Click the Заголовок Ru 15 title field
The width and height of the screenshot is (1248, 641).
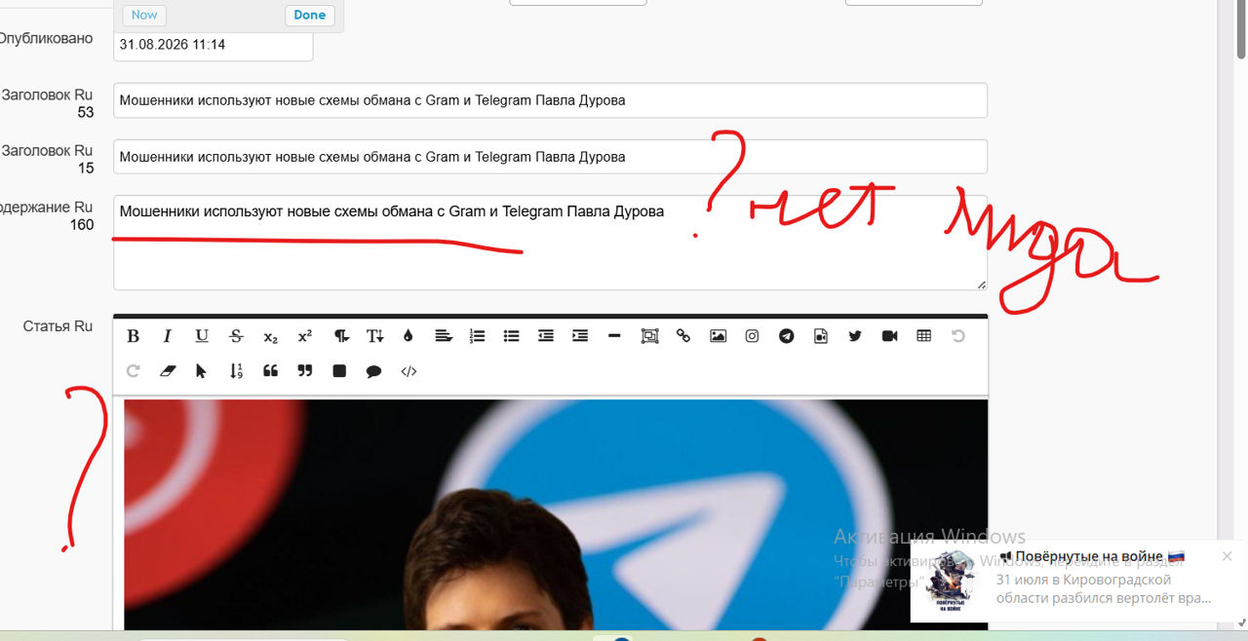click(550, 157)
